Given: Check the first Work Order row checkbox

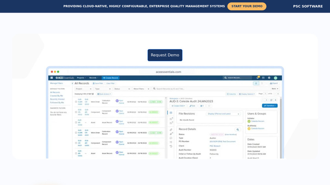Looking at the screenshot, I should pos(76,102).
